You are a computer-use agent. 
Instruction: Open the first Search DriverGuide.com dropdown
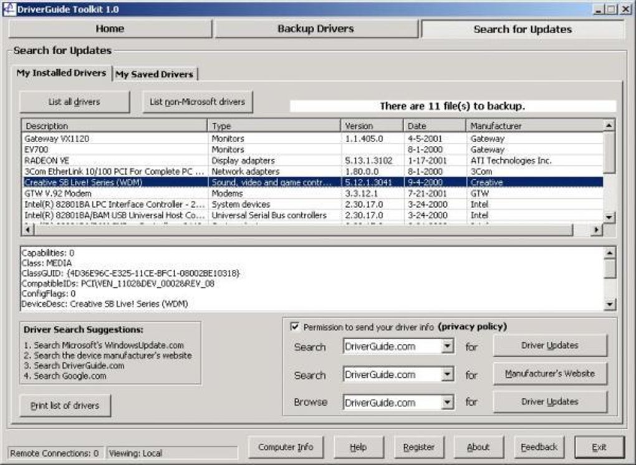tap(448, 346)
